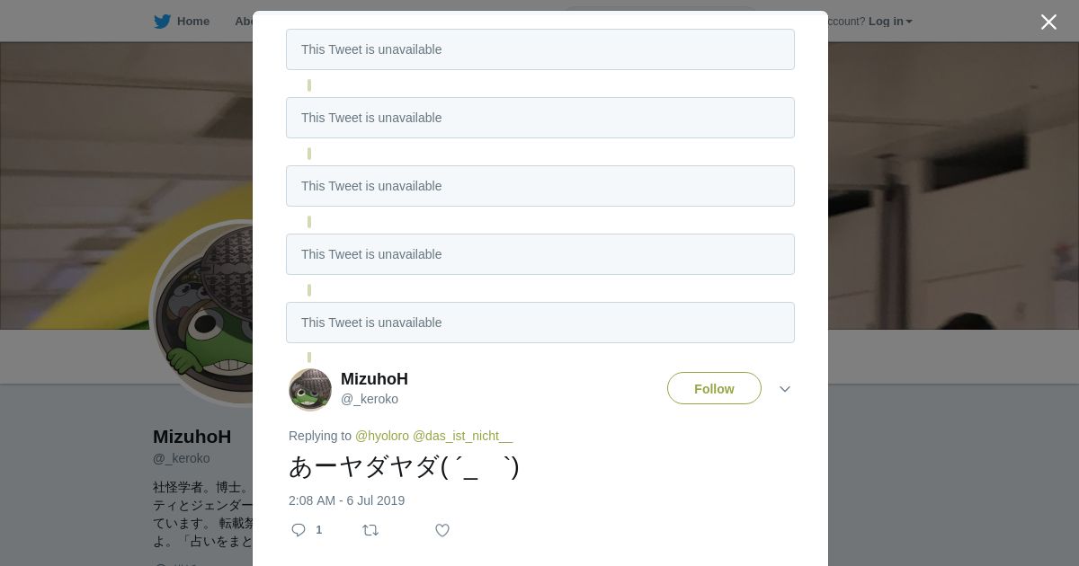The width and height of the screenshot is (1079, 566).
Task: Open the tweet timestamp 2:08 AM link
Action: [x=346, y=500]
